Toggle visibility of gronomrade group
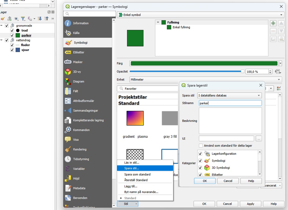The height and width of the screenshot is (210, 288). [7, 26]
